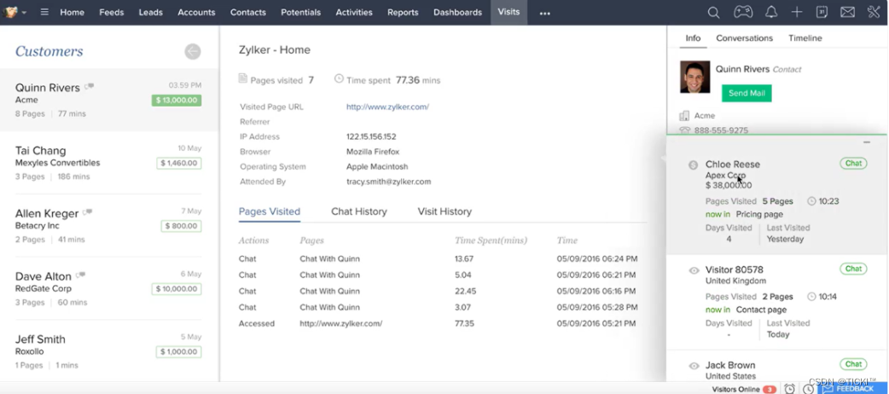Viewport: 889px width, 394px height.
Task: Open the logo dropdown arrow at top left
Action: coord(24,13)
